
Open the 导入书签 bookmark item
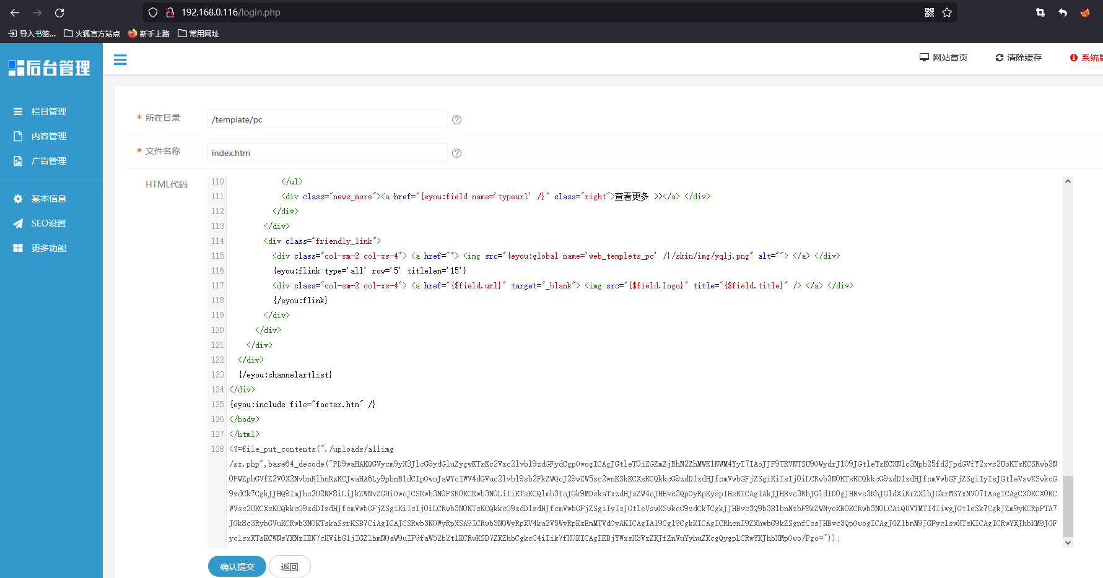pyautogui.click(x=32, y=33)
